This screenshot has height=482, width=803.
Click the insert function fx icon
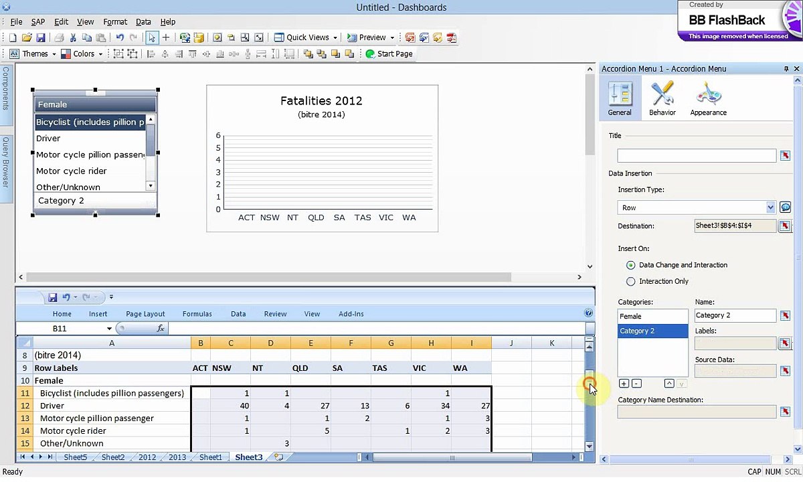click(161, 329)
